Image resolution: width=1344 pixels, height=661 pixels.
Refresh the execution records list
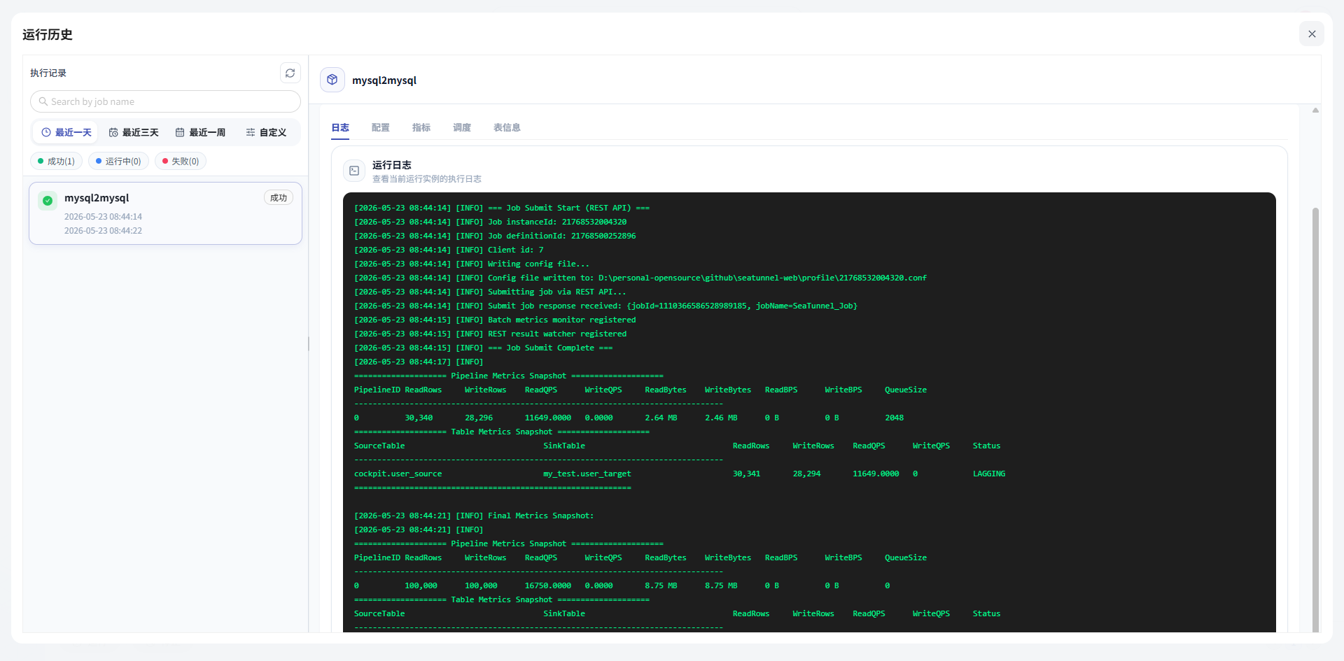[290, 73]
